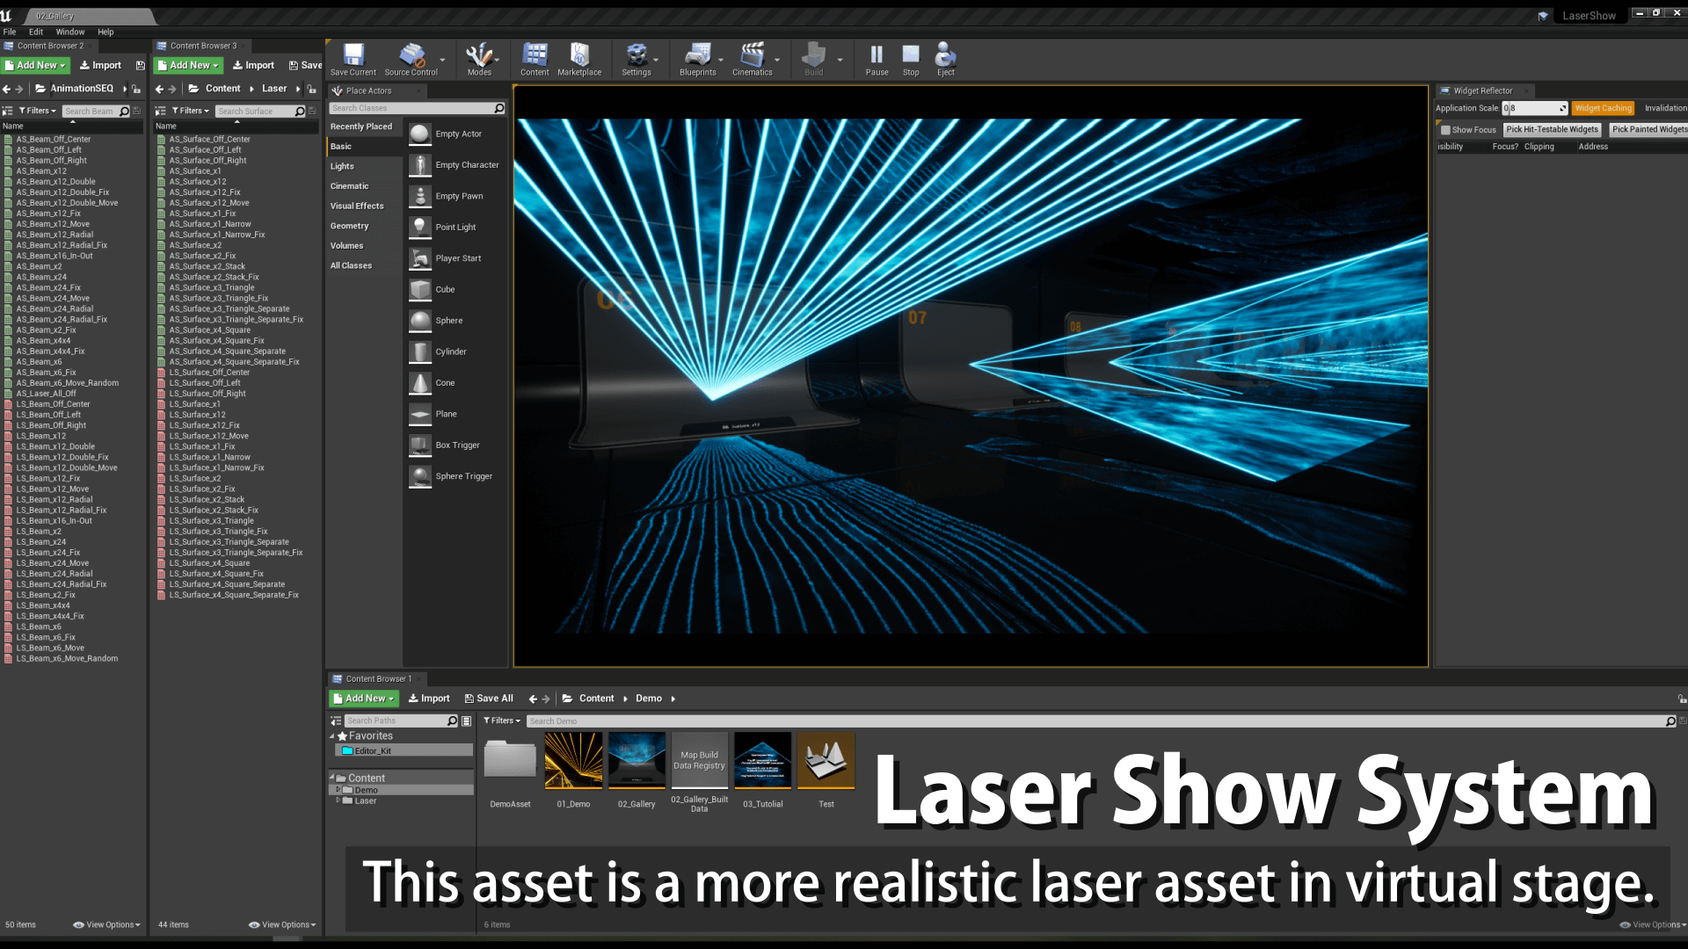Open the File menu
The width and height of the screenshot is (1688, 949).
(x=10, y=32)
